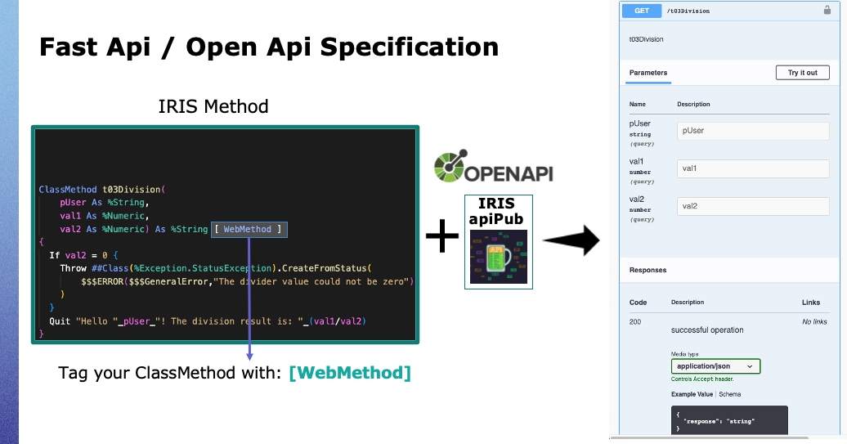
Task: Focus the val1 number input field
Action: coord(752,168)
